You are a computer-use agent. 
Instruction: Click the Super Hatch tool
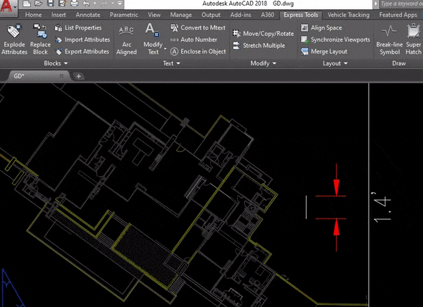pyautogui.click(x=413, y=39)
